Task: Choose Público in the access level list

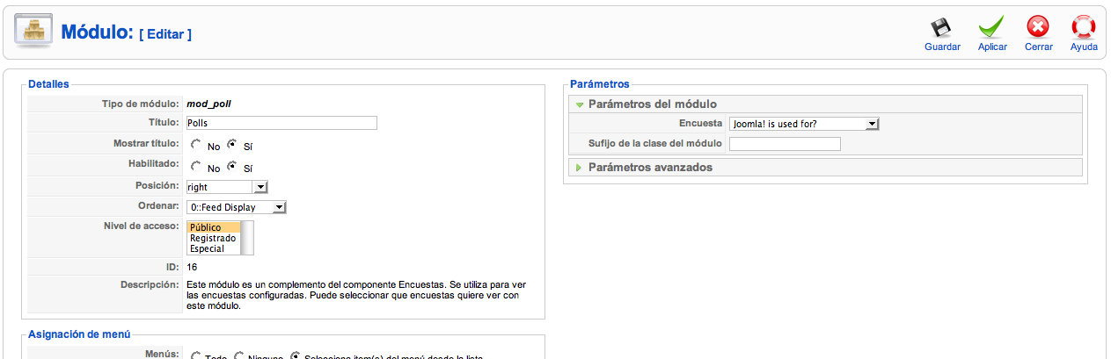Action: coord(206,227)
